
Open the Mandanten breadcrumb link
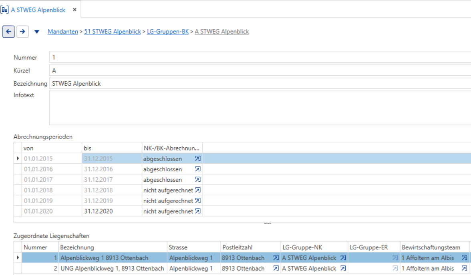pyautogui.click(x=63, y=32)
